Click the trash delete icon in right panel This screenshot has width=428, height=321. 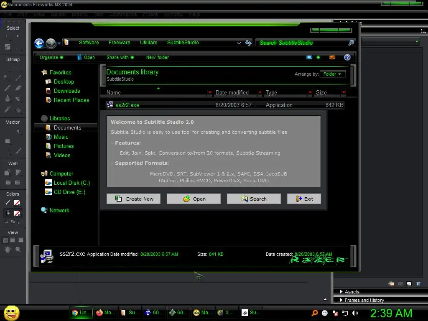(418, 284)
